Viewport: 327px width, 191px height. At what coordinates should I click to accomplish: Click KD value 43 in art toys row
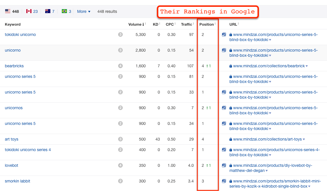click(x=158, y=139)
